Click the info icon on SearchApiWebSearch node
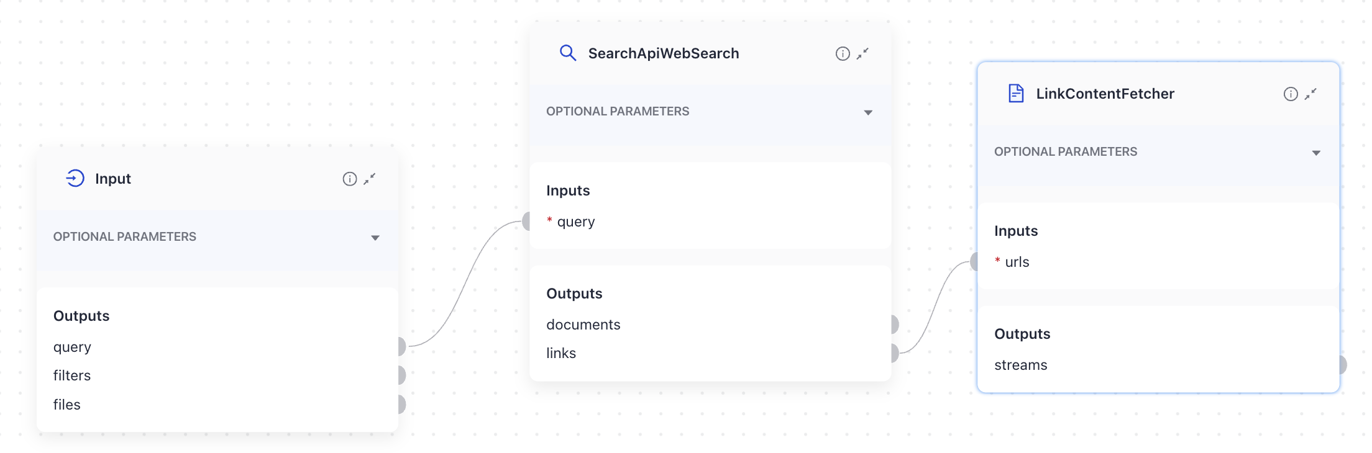 (x=842, y=53)
